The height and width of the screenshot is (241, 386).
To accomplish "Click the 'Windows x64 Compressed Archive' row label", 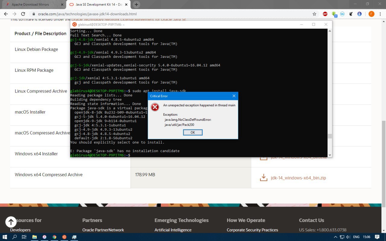I will coord(49,175).
